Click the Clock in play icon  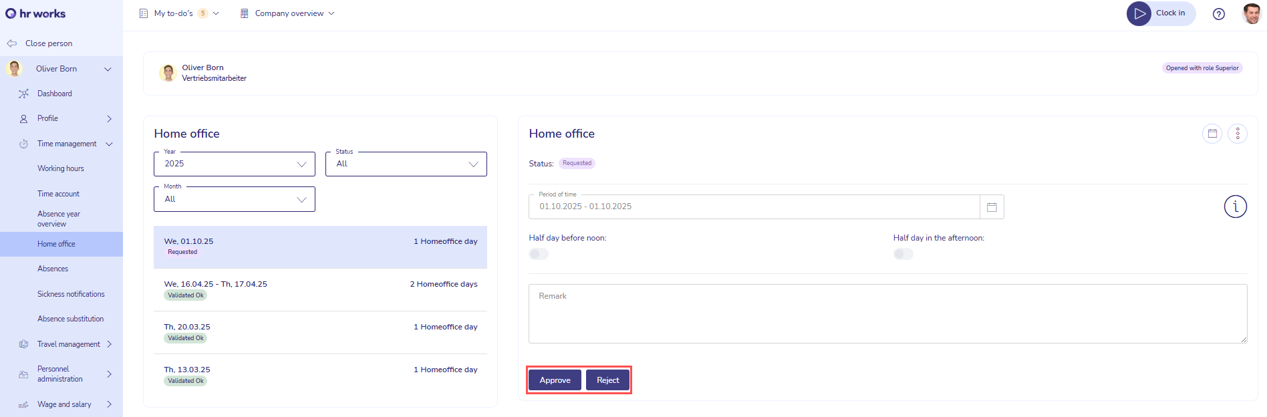[x=1139, y=13]
